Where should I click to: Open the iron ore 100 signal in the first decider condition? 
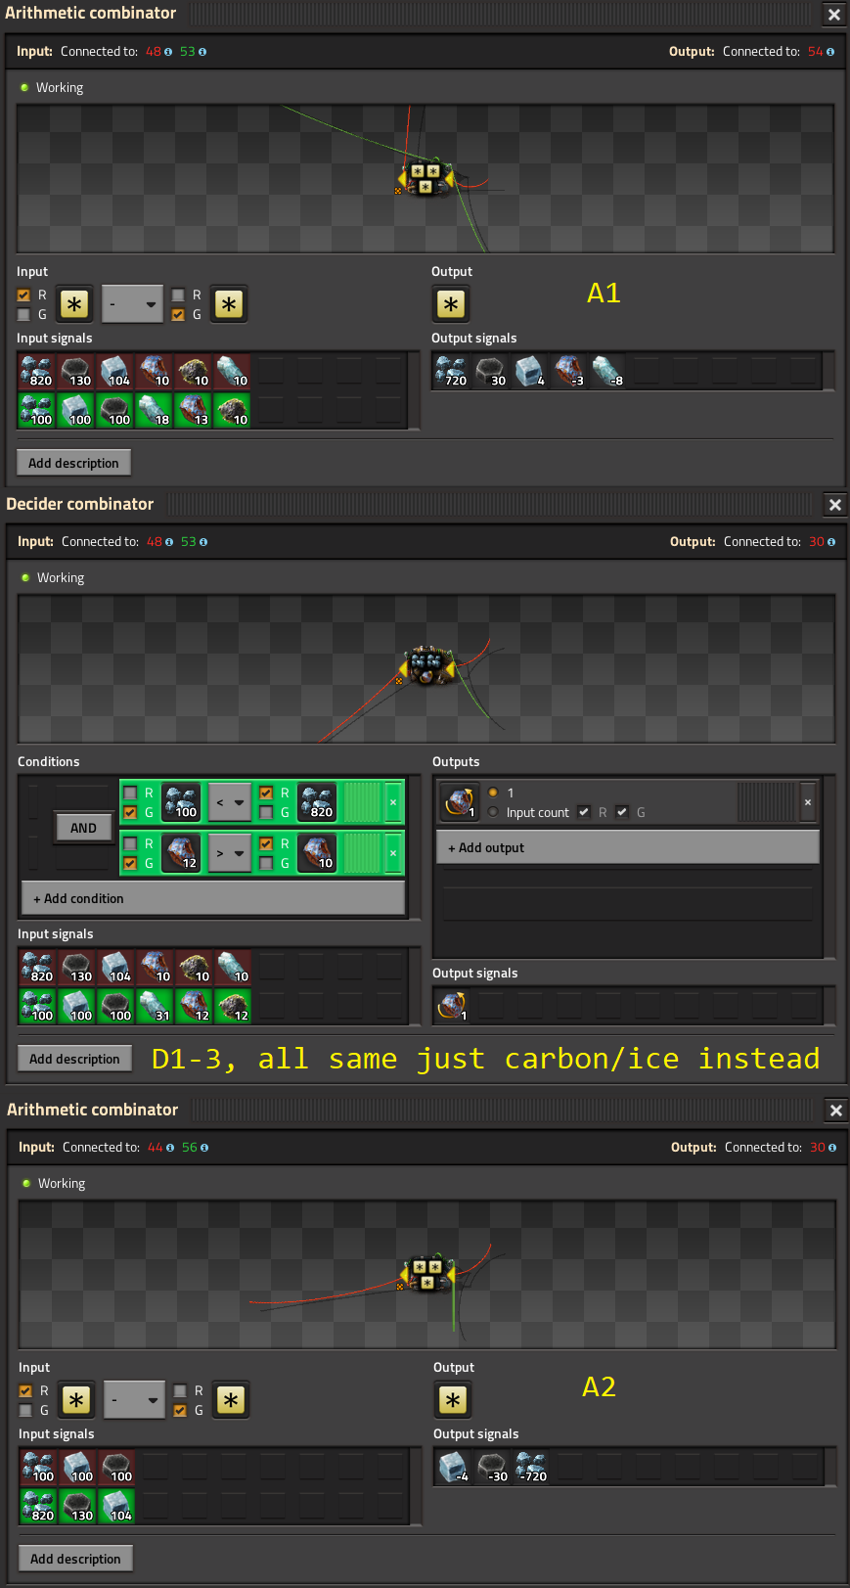click(181, 802)
